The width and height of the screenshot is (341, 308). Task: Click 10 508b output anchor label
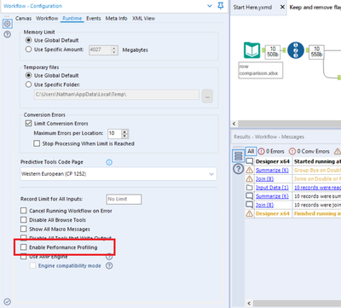pos(273,51)
